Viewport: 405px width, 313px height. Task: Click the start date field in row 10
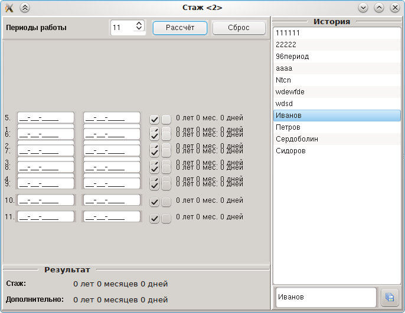pyautogui.click(x=46, y=200)
